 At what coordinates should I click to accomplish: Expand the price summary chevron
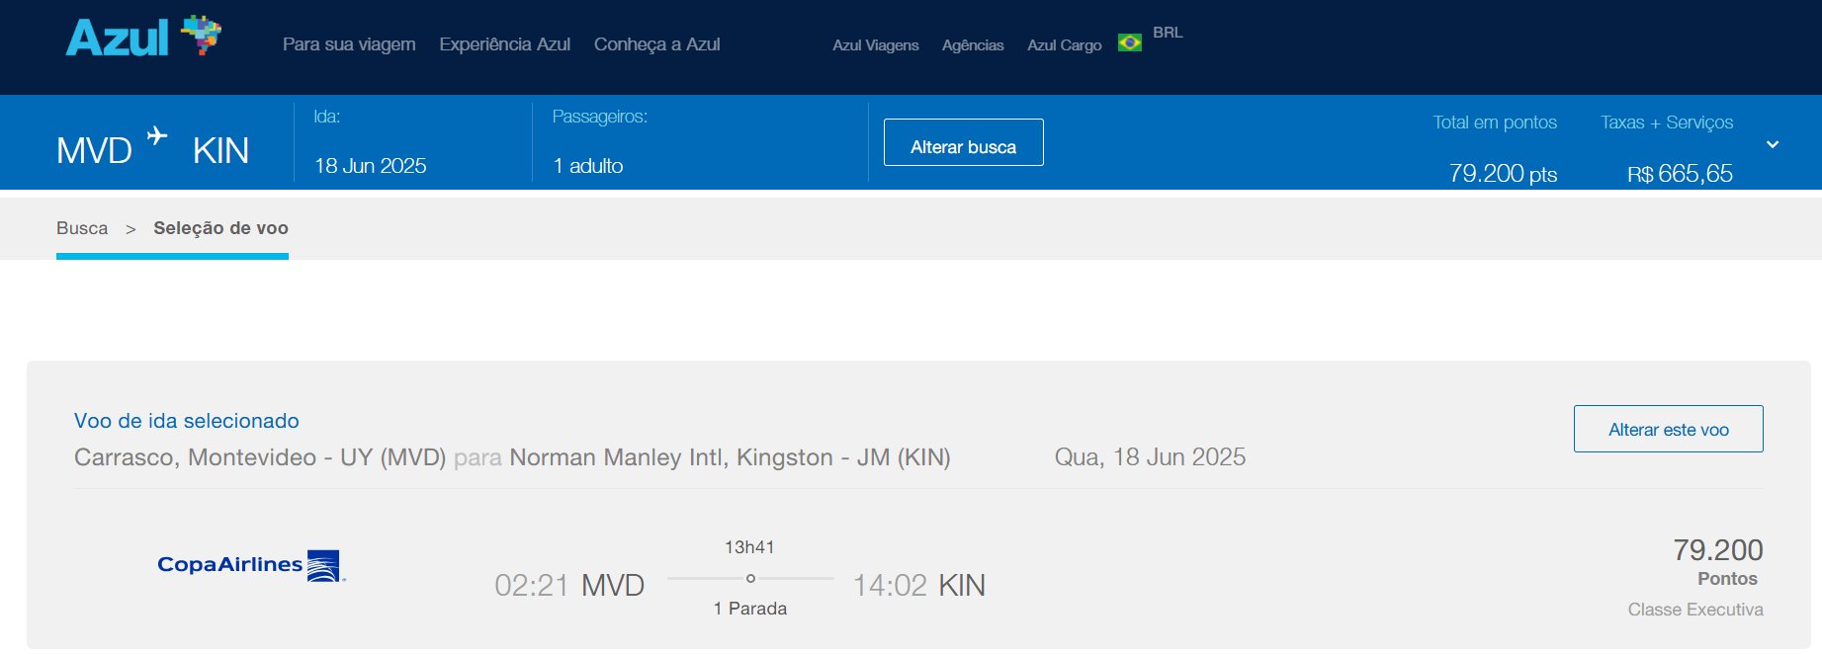[x=1773, y=145]
